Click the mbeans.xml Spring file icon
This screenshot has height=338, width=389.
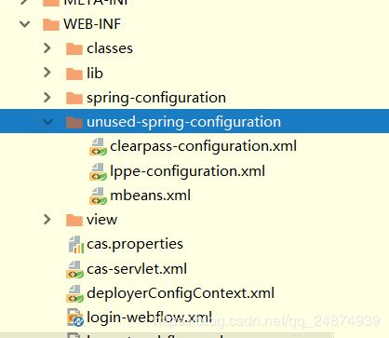point(98,196)
